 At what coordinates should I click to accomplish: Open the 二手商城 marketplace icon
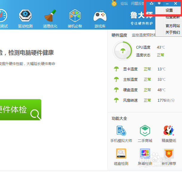coord(145,131)
